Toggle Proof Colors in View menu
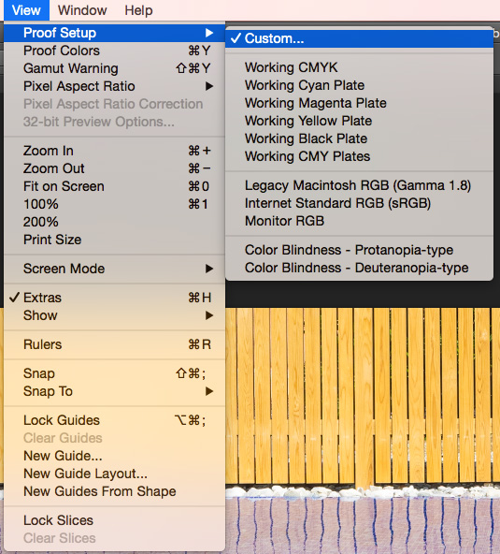 click(x=115, y=51)
